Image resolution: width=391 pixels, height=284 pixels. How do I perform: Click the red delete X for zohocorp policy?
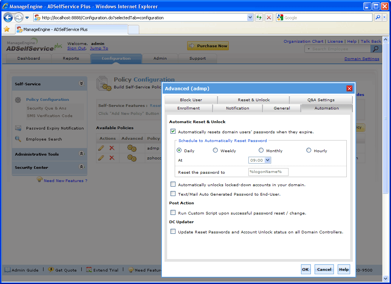(x=112, y=158)
